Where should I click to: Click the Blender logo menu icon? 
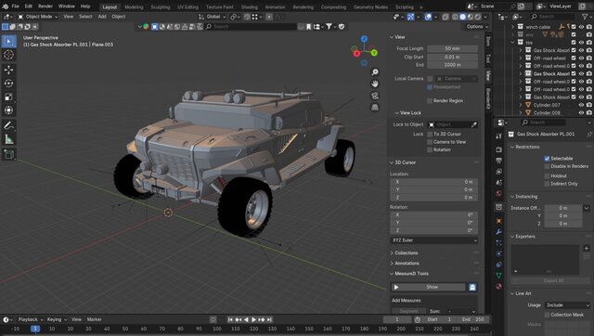[5, 6]
